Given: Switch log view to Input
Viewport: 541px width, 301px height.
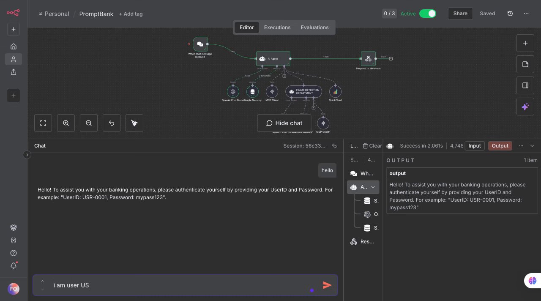Looking at the screenshot, I should [475, 146].
